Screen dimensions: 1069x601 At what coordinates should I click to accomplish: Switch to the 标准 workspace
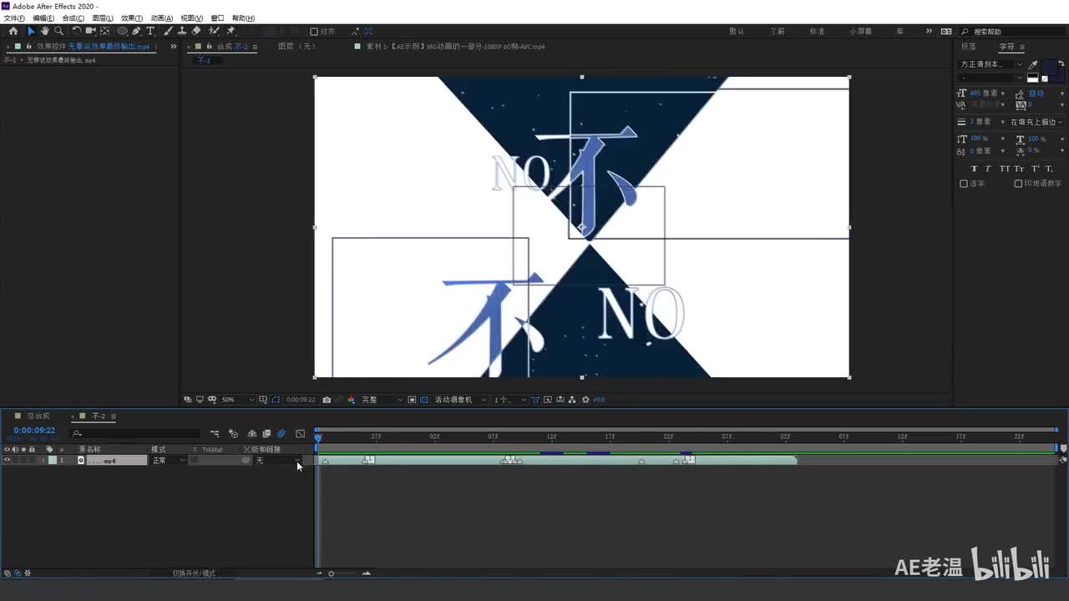(817, 31)
